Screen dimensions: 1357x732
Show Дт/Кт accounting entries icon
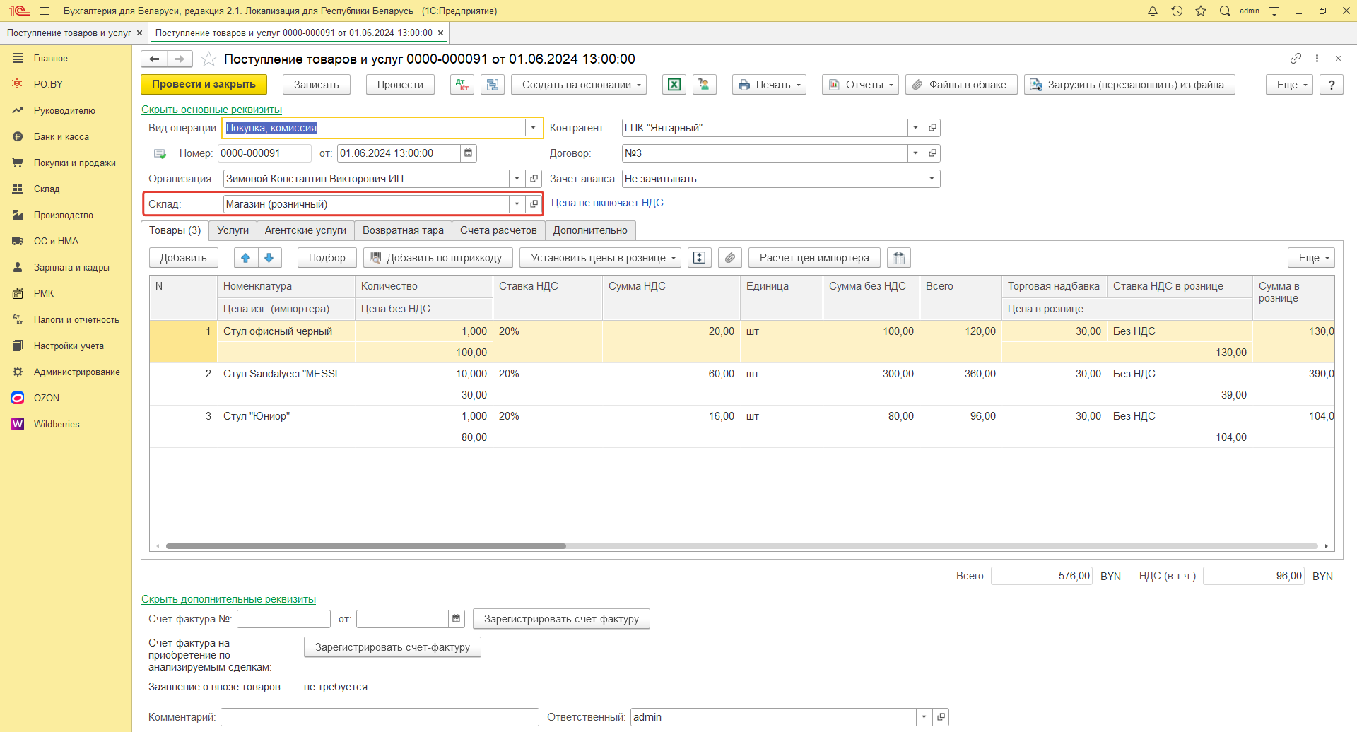point(462,85)
